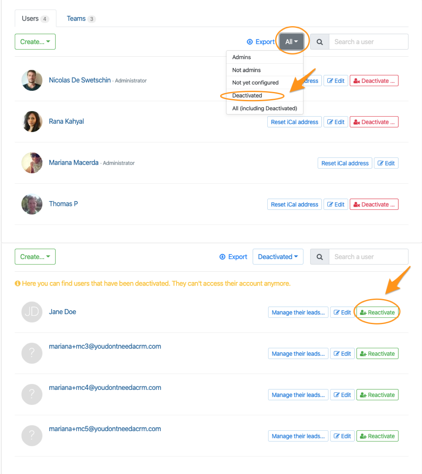Click Jane Doe's JD initials avatar
Screen dimensions: 422x474
click(x=32, y=312)
